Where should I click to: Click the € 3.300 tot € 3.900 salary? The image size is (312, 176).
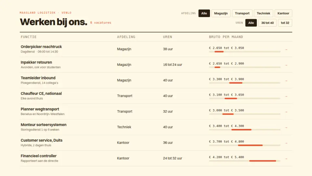(227, 79)
